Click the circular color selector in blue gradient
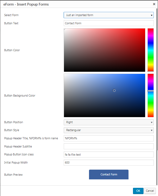The image size is (158, 196). point(114,90)
